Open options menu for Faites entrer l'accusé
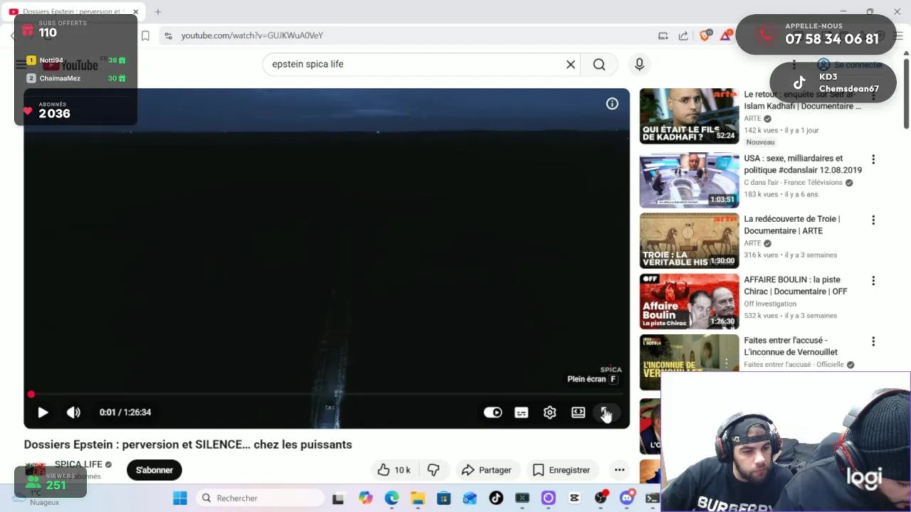Screen dimensions: 911x512 [873, 341]
